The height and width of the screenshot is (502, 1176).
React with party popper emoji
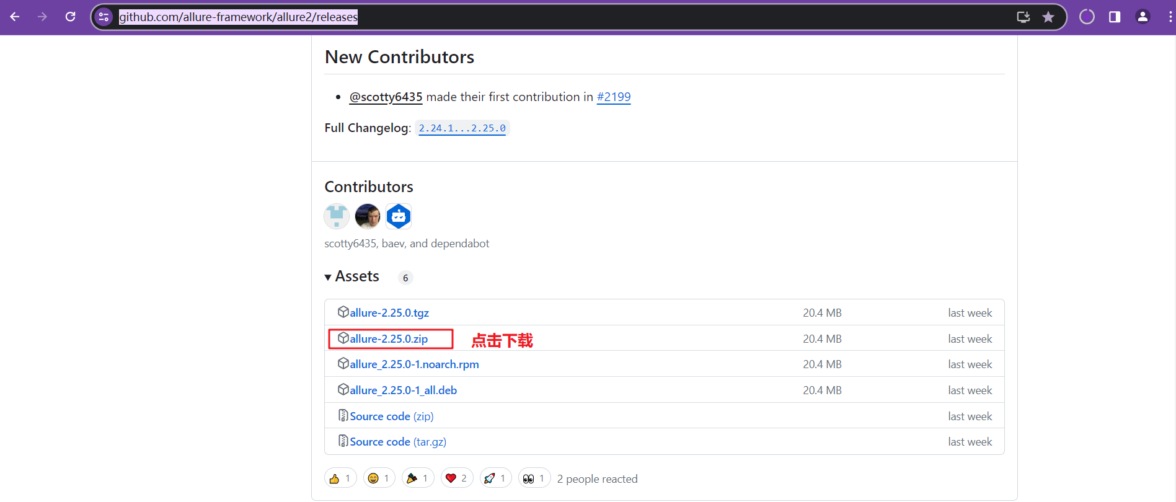[x=418, y=478]
